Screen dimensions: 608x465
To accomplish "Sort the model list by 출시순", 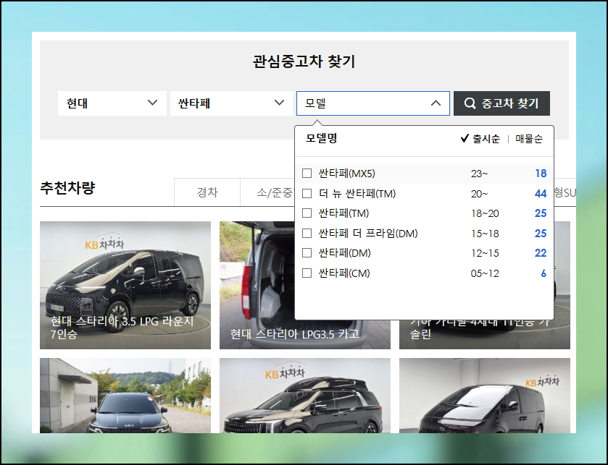I will coord(480,139).
